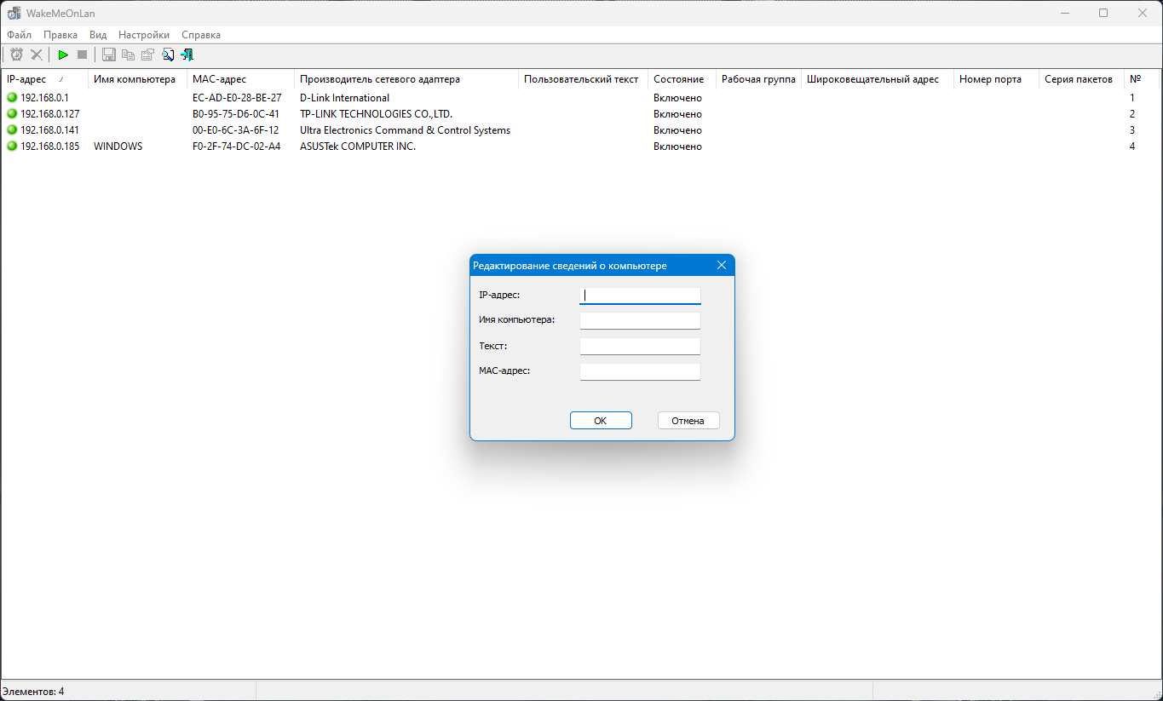
Task: Click the TP-LINK TECHNOLOGIES CO.,LTD. cell
Action: coord(376,114)
